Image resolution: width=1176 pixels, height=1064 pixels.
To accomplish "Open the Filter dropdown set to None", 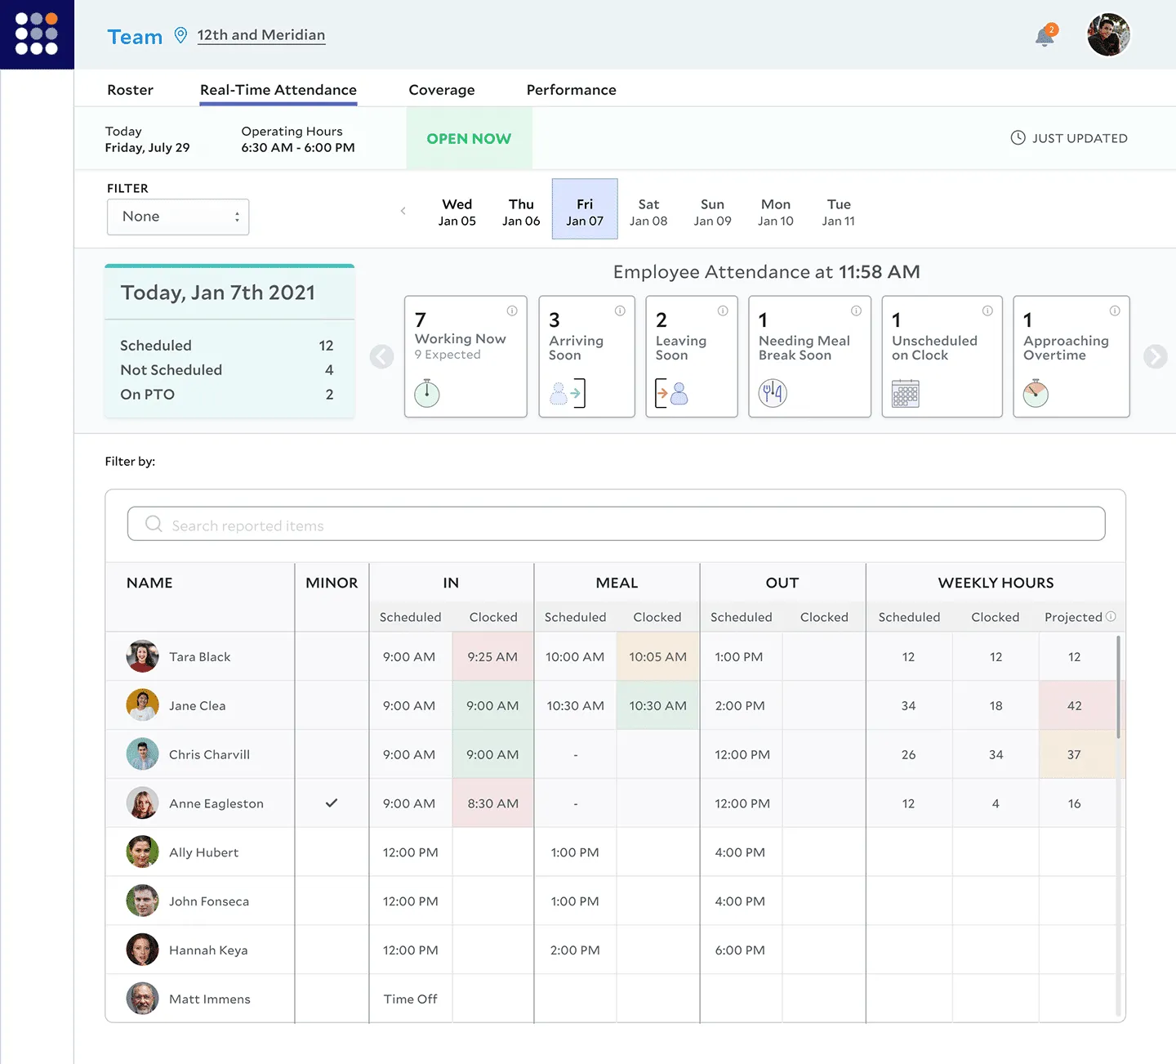I will point(178,217).
